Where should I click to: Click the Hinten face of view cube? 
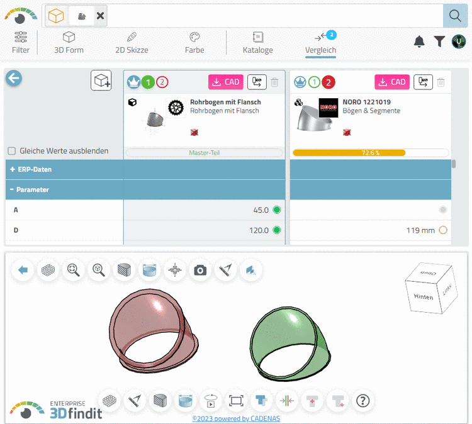pyautogui.click(x=424, y=297)
